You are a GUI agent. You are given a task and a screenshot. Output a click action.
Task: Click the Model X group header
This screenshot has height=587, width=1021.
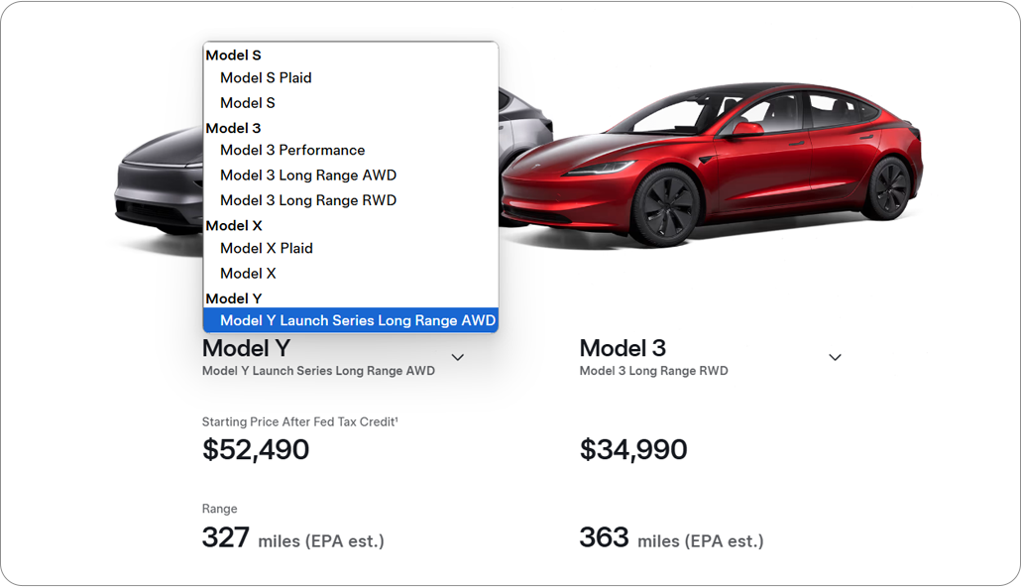(x=234, y=225)
